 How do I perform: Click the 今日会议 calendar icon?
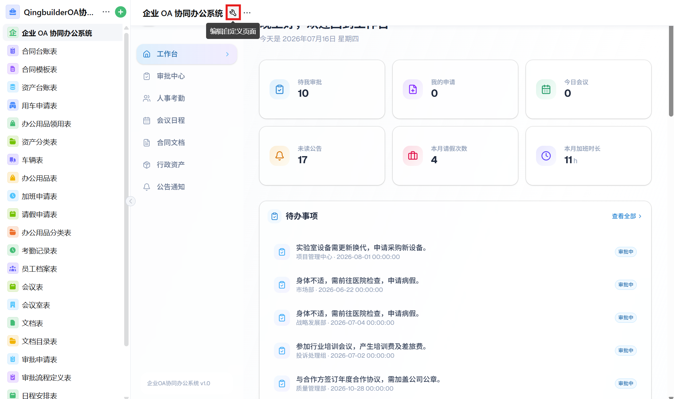pyautogui.click(x=546, y=89)
